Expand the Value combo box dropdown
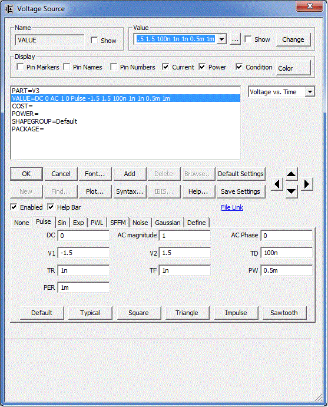Viewport: 328px width, 407px height. click(221, 39)
